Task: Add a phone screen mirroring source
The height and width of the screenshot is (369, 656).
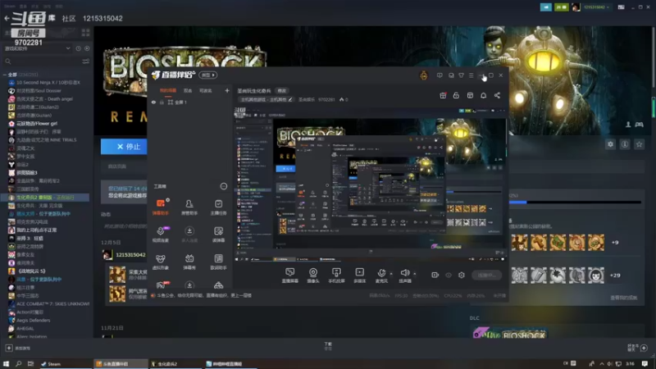Action: click(336, 276)
